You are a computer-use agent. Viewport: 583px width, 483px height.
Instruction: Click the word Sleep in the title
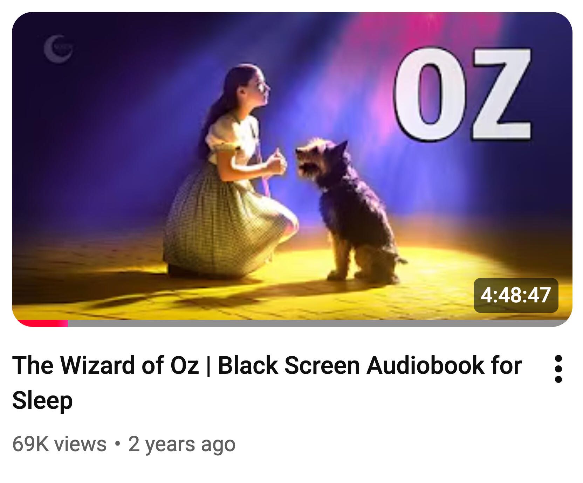pyautogui.click(x=42, y=400)
